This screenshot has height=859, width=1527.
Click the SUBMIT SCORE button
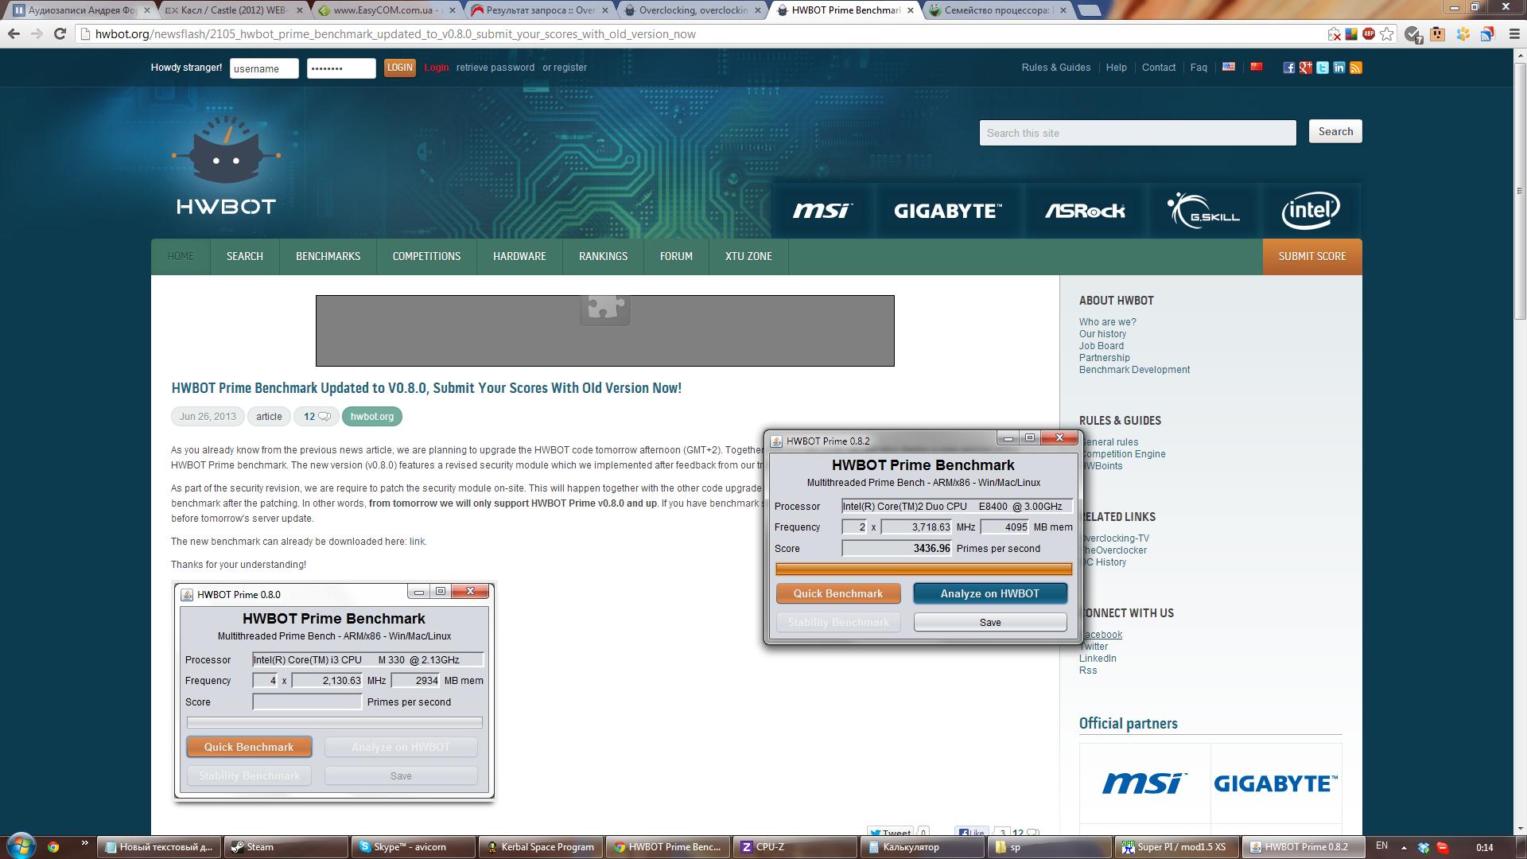click(1312, 256)
